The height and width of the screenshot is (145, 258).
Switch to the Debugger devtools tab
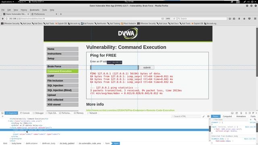[38, 113]
